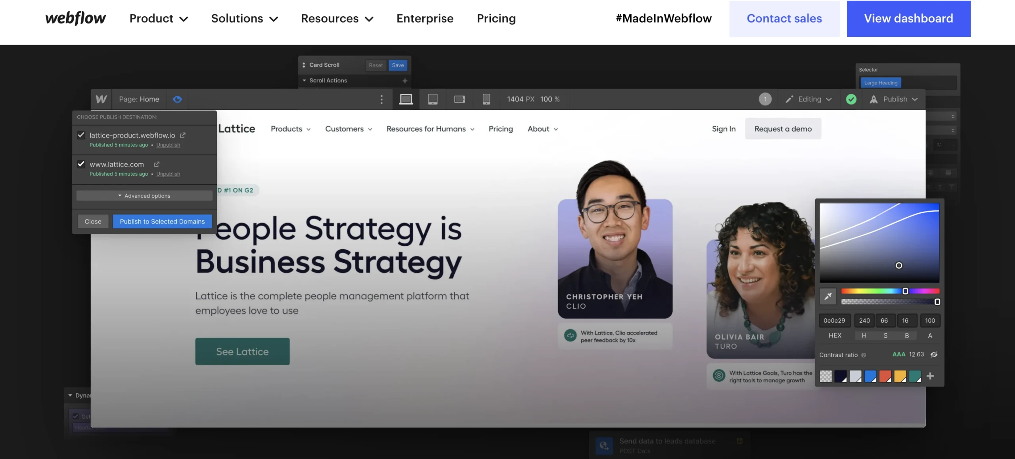Click Clio testimonial round icon
Image resolution: width=1015 pixels, height=459 pixels.
coord(570,336)
